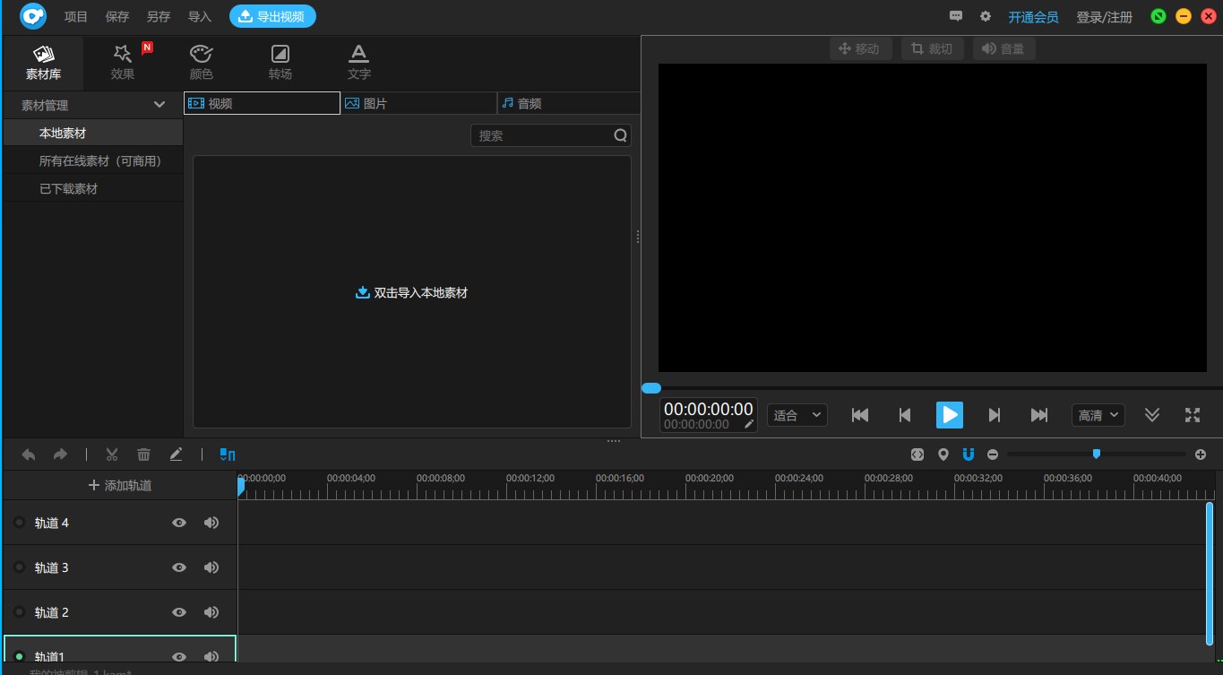Toggle visibility of 轨道 2
Image resolution: width=1223 pixels, height=675 pixels.
(x=179, y=612)
